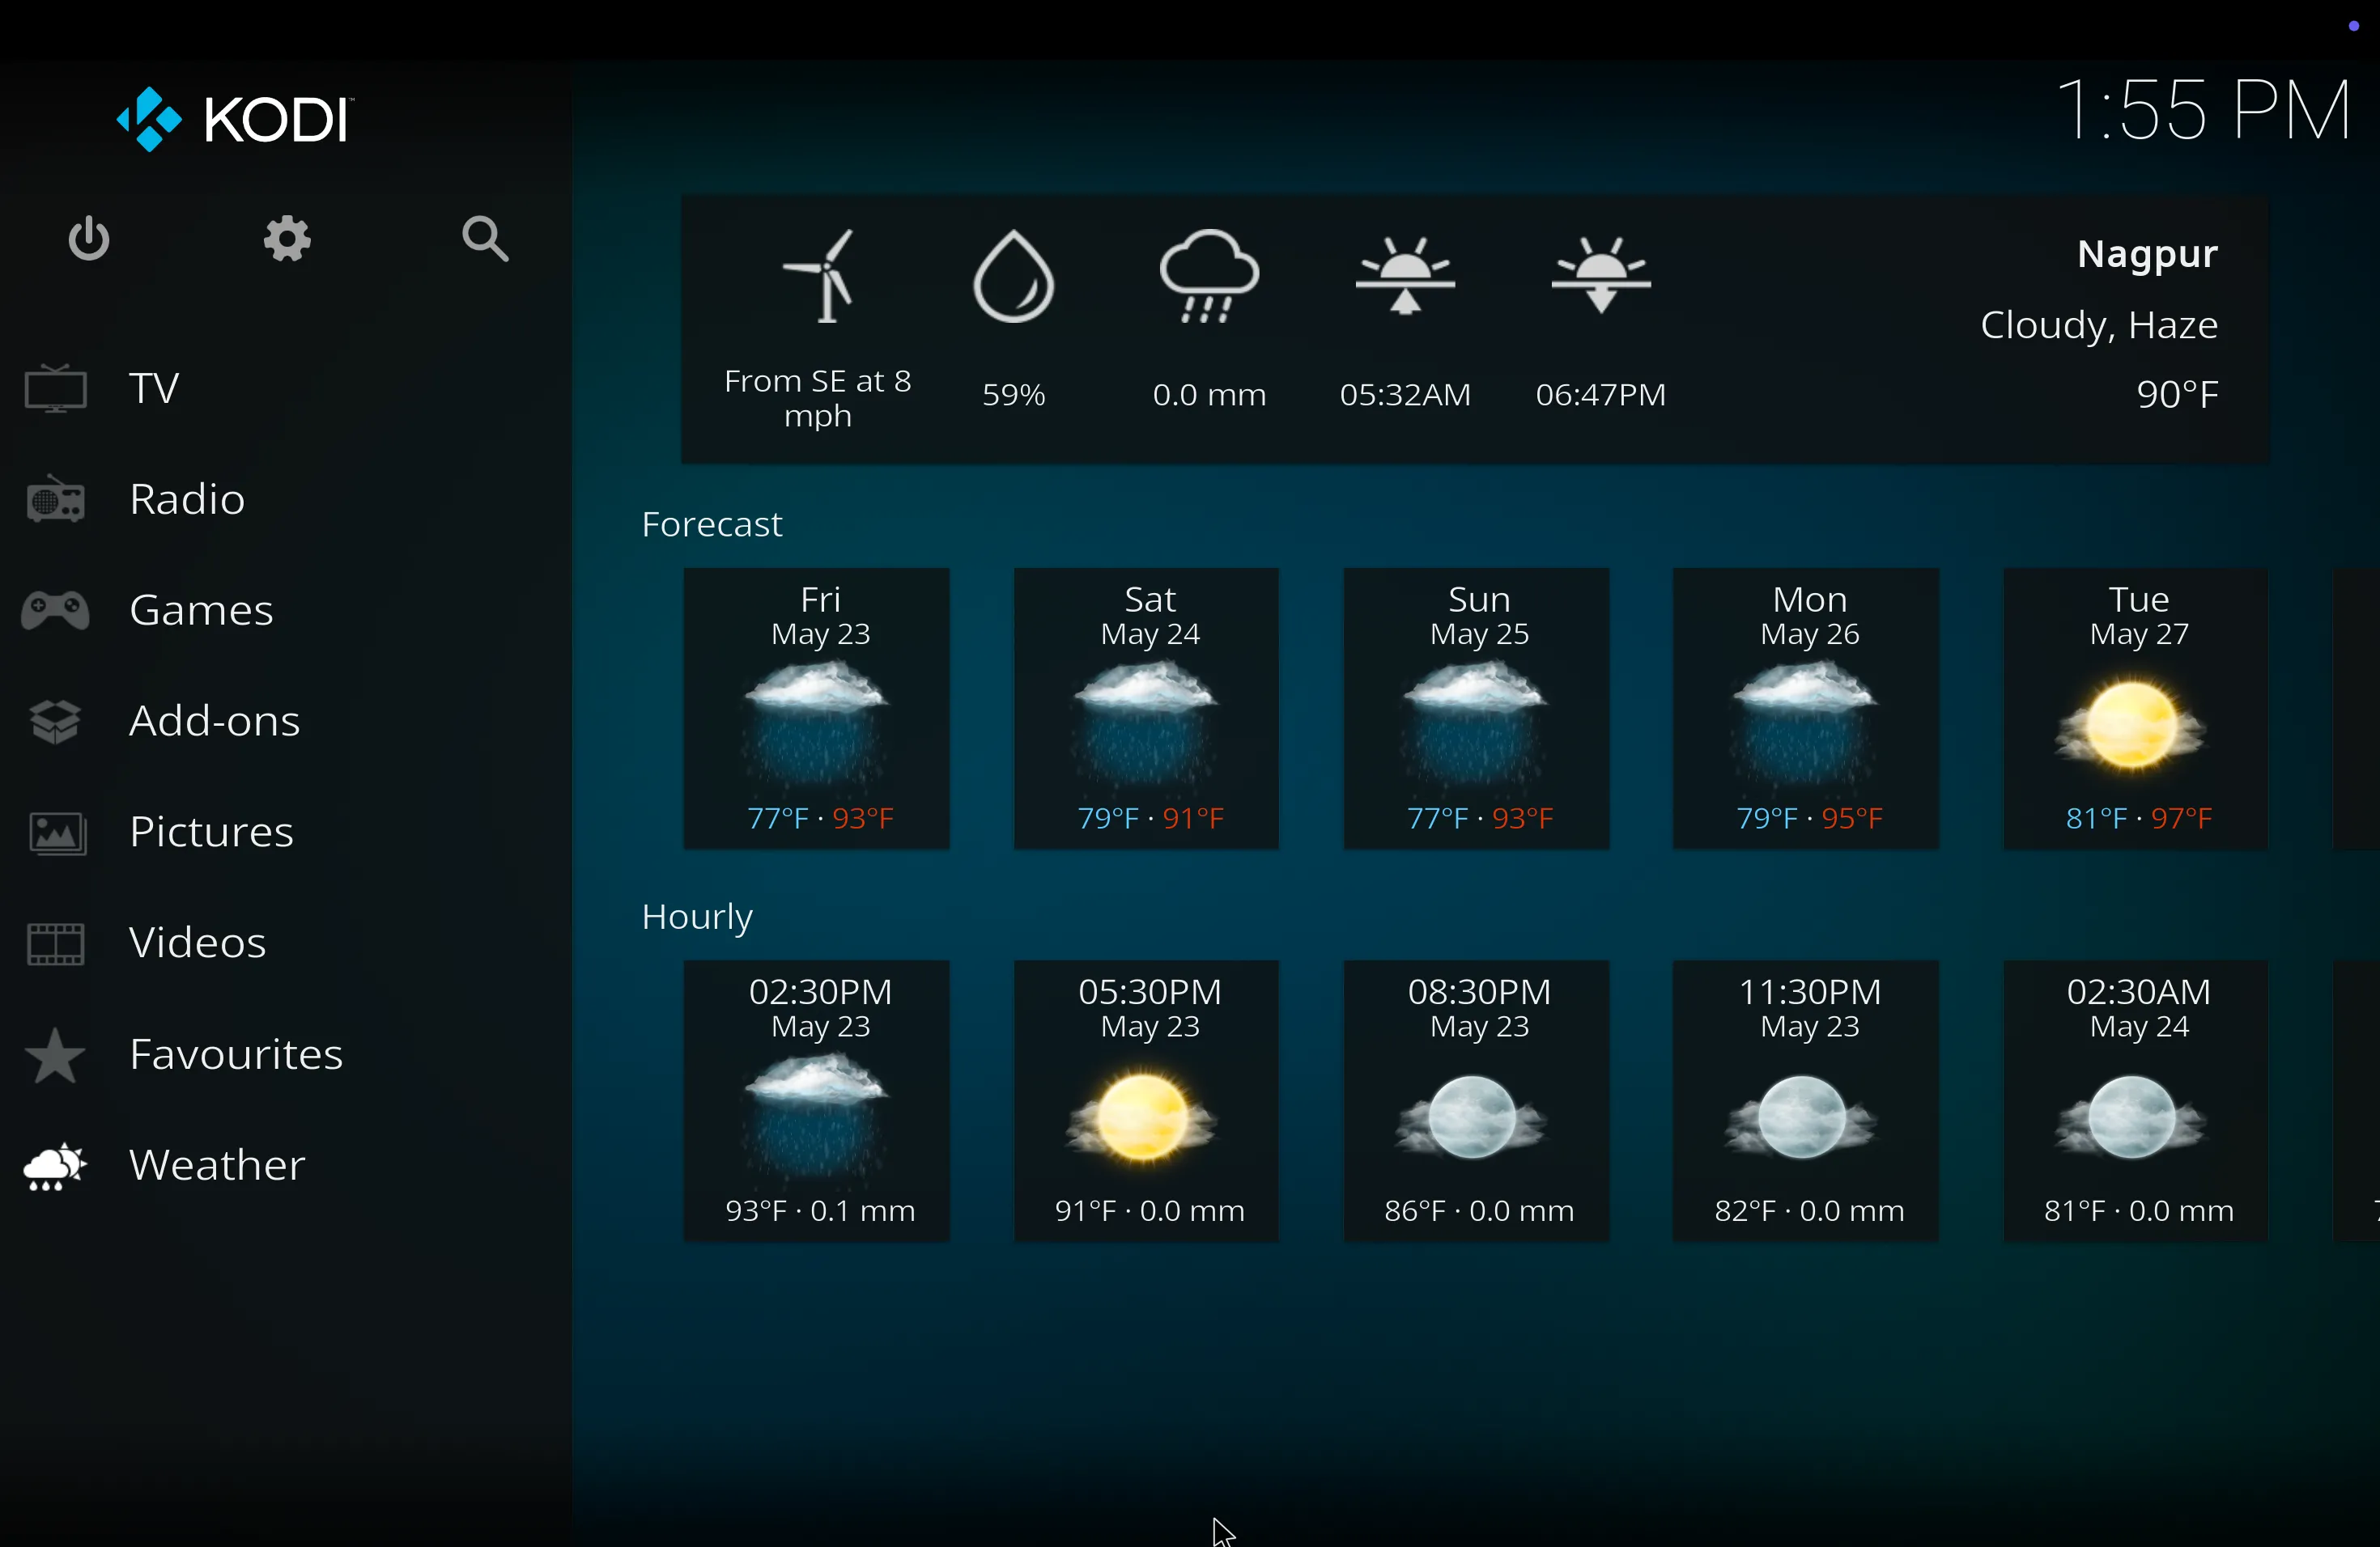The image size is (2380, 1547).
Task: Click the 90°F current temperature
Action: click(x=2177, y=395)
